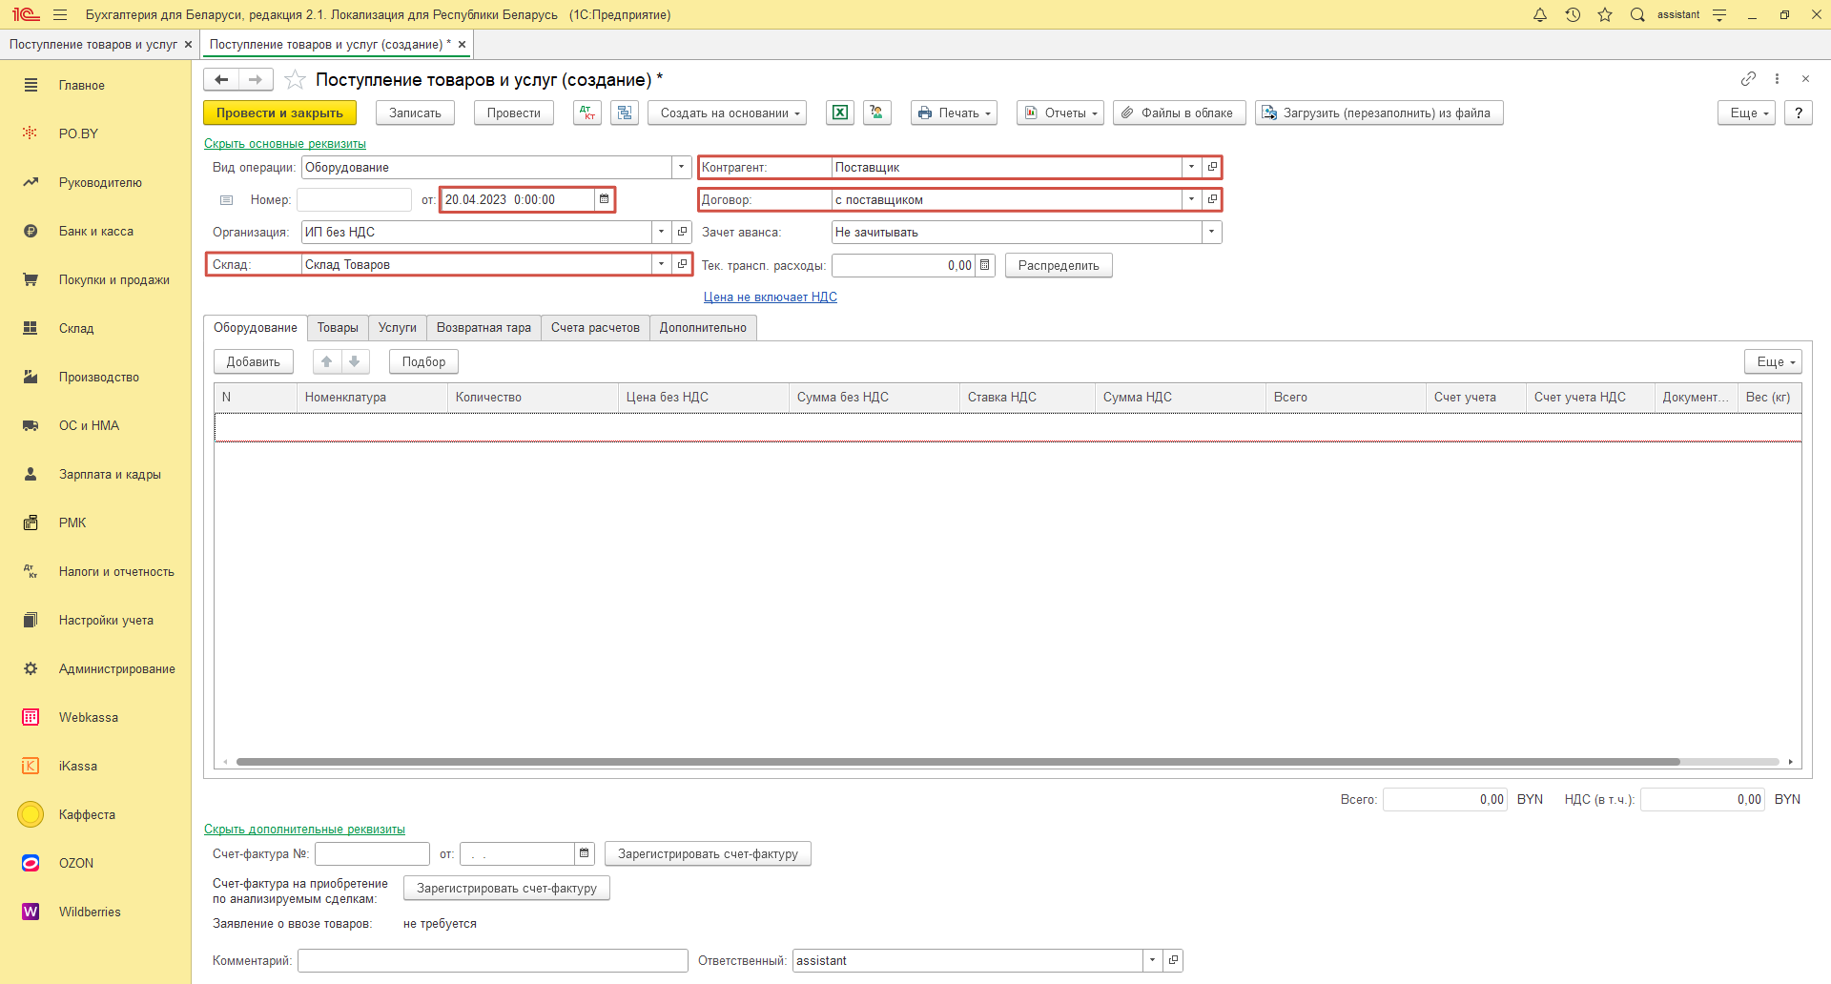1831x984 pixels.
Task: Click the green Excel export icon
Action: 839,113
